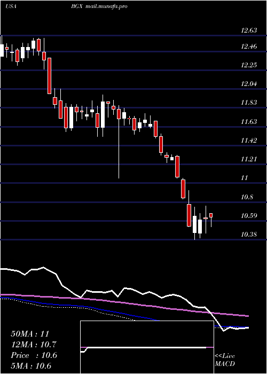Click the 5MA : 10.6 readout
This screenshot has width=267, height=374.
[x=31, y=366]
